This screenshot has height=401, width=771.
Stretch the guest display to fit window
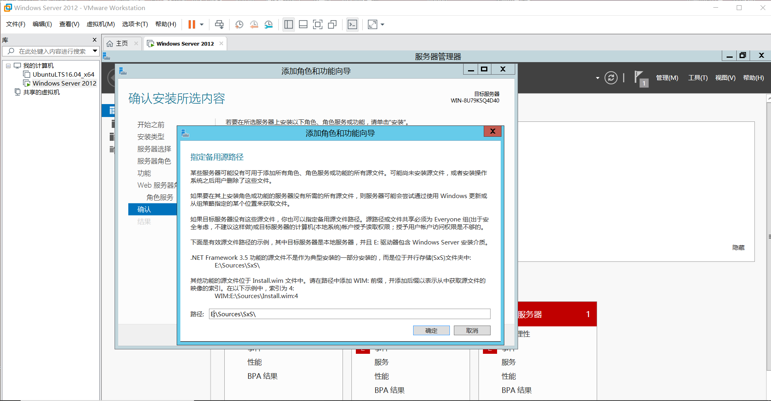(372, 24)
